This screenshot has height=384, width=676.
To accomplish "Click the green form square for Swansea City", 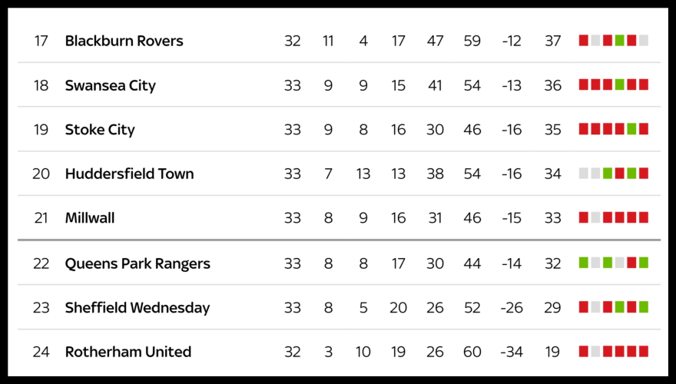I will 619,85.
